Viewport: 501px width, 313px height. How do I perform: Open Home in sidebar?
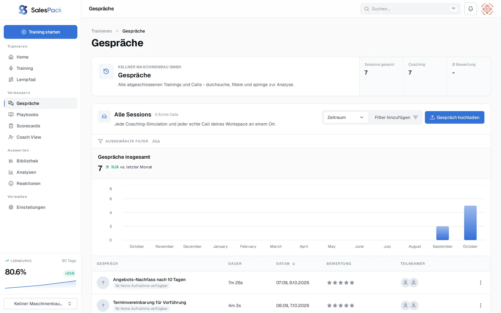40,57
